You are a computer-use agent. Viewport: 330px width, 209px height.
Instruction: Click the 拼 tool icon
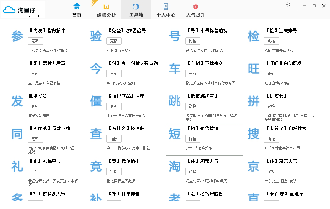click(x=253, y=101)
